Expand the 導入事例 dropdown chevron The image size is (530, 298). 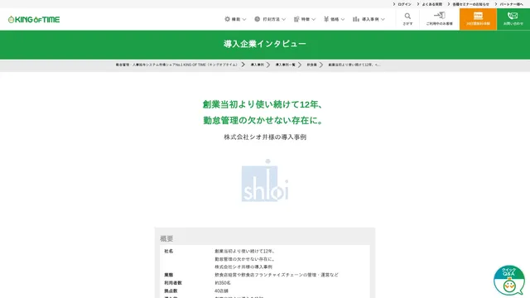pyautogui.click(x=383, y=20)
